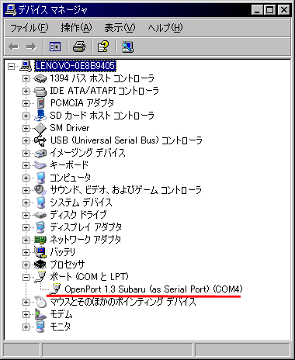295x360 pixels.
Task: Click the SD card host controller icon
Action: pyautogui.click(x=40, y=116)
